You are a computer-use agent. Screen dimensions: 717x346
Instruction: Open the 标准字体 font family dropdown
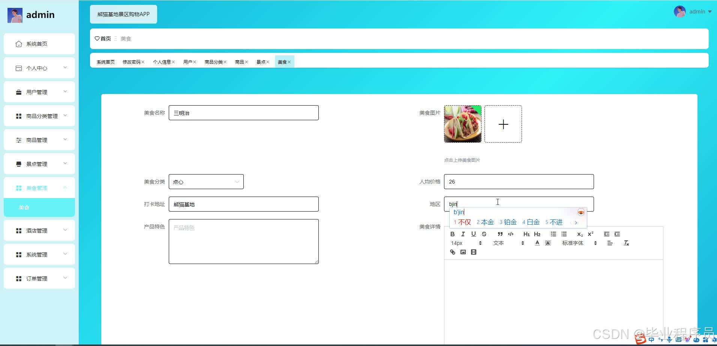coord(579,243)
